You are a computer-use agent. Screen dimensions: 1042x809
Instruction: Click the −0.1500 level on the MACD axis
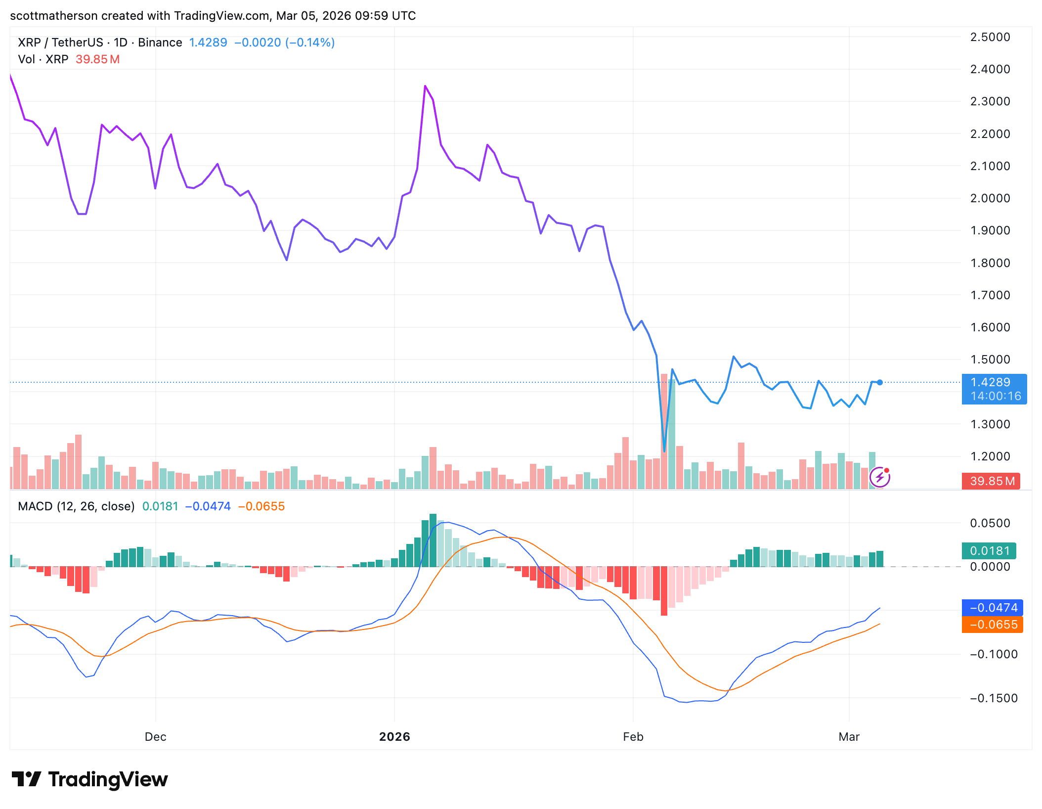993,698
